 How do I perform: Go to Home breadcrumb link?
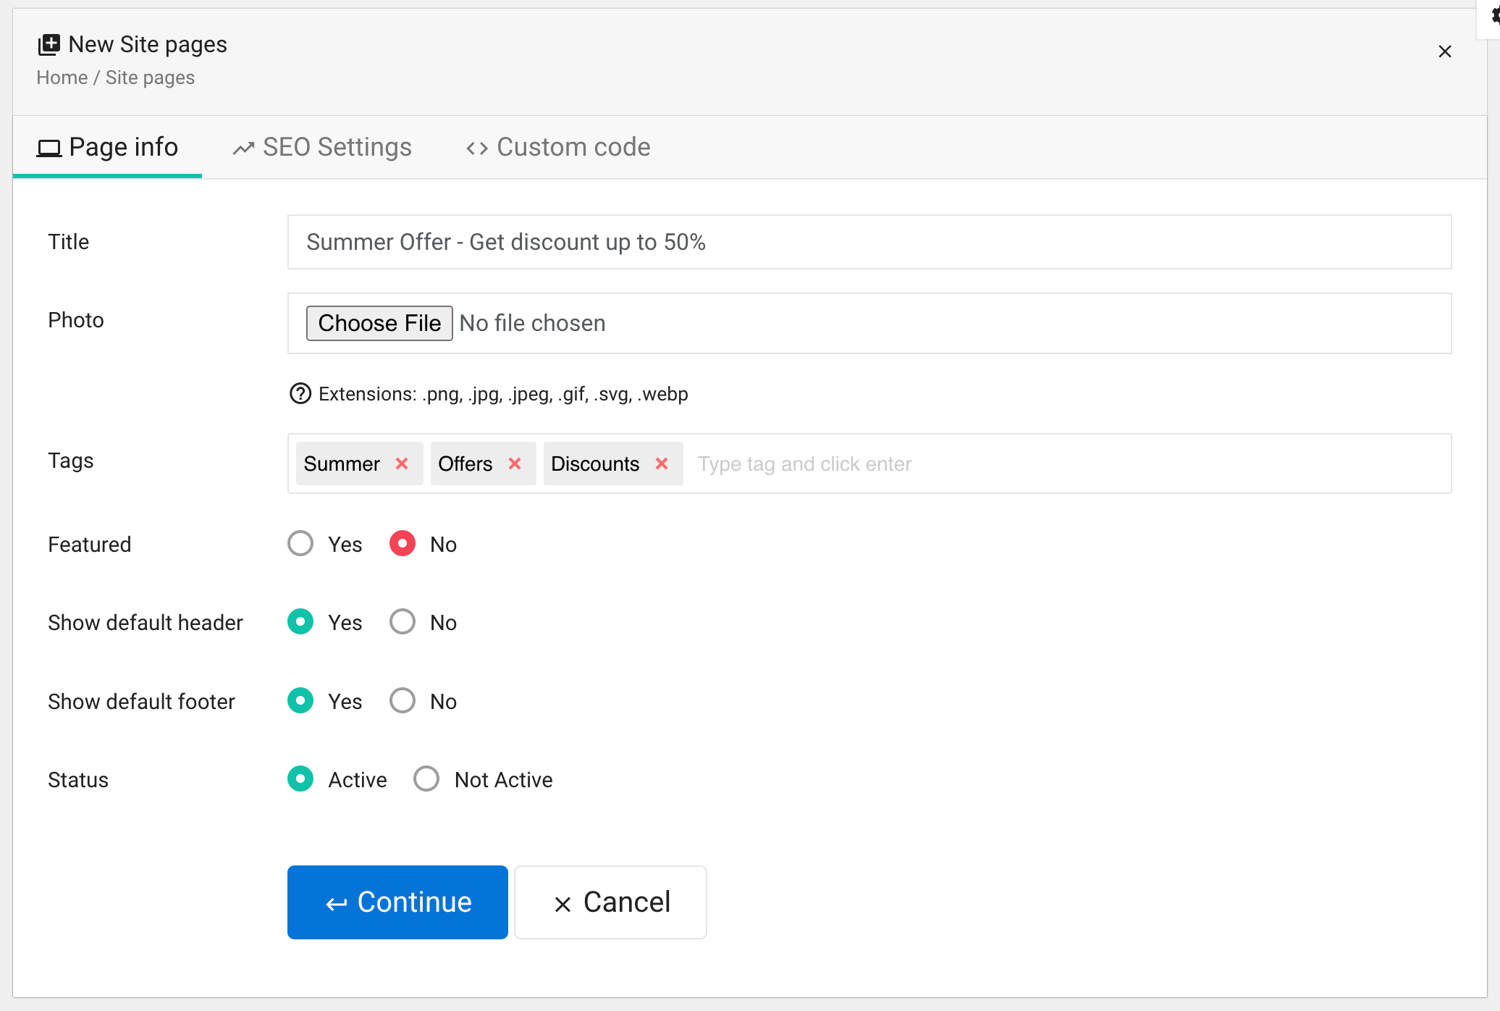coord(62,77)
